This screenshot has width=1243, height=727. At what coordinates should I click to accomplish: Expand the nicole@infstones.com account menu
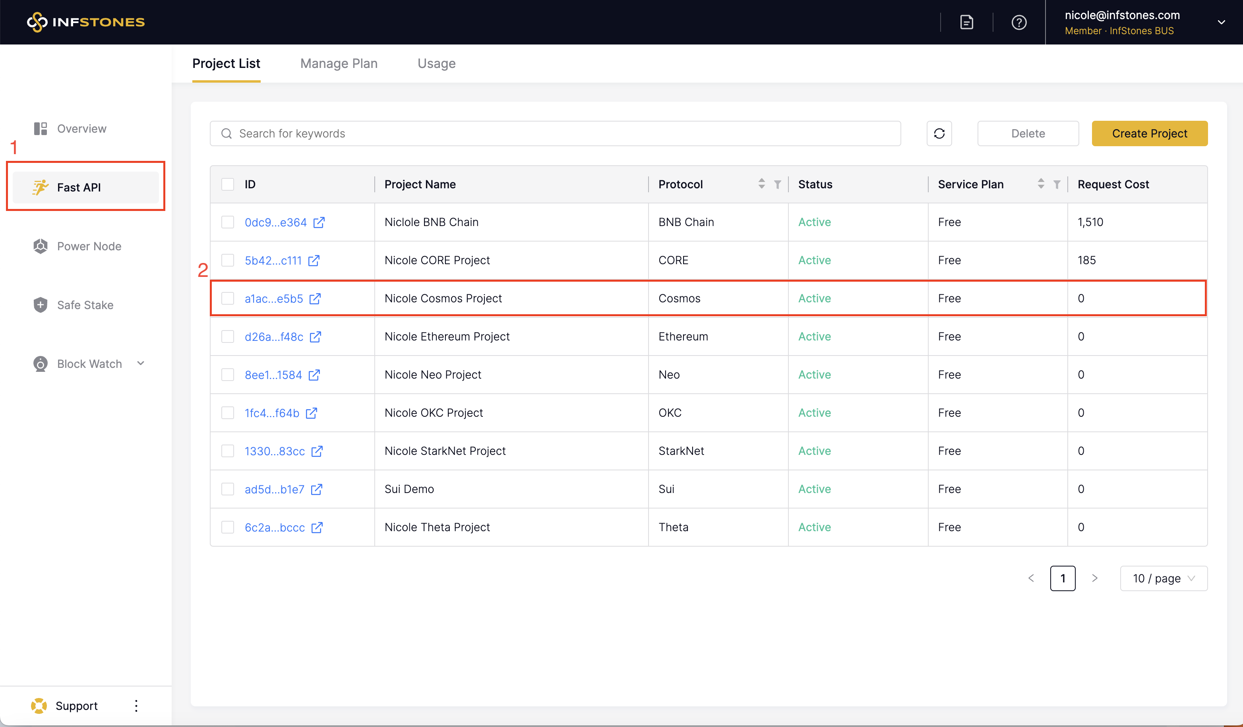[1221, 22]
